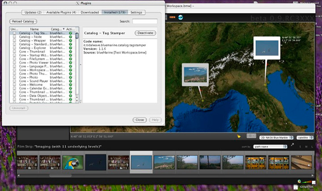Open the satellite map type dropdown

click(x=305, y=138)
